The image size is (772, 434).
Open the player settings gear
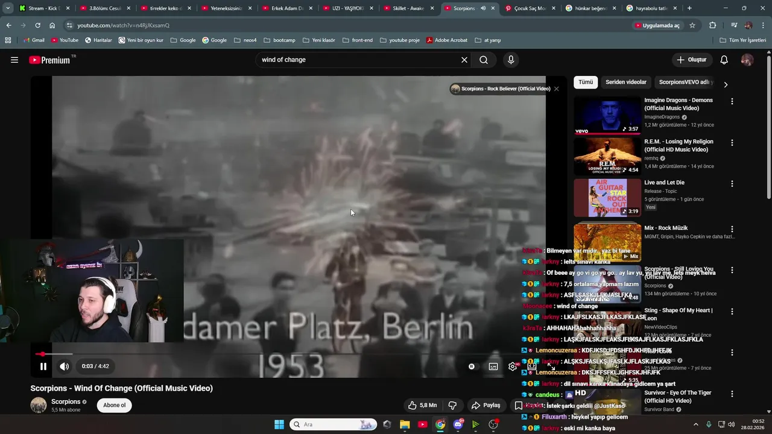513,366
